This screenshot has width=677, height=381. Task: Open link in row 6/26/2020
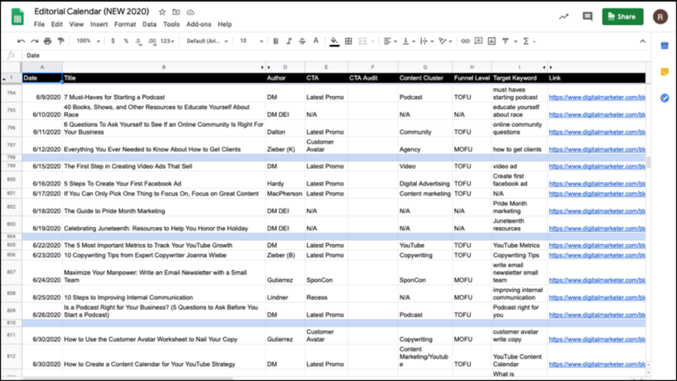[x=597, y=315]
